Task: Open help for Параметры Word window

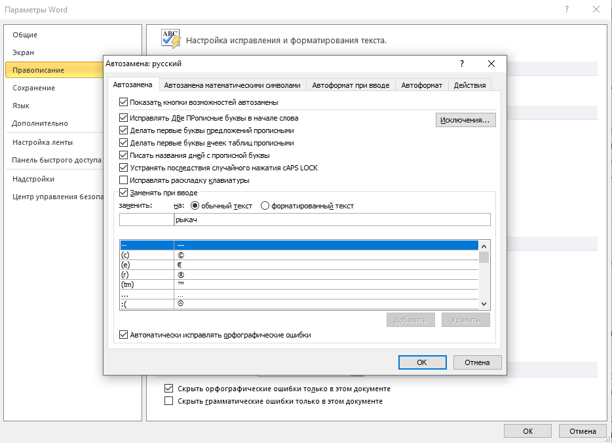Action: coord(567,9)
